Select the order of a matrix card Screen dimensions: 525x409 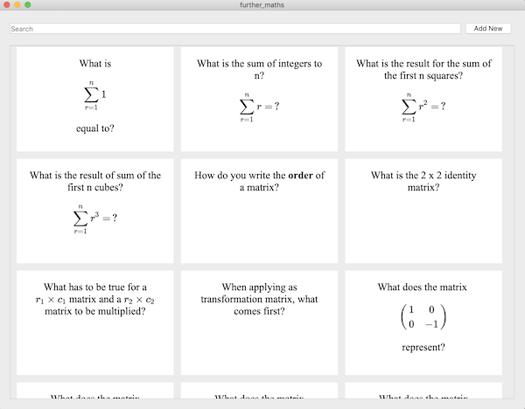click(259, 210)
